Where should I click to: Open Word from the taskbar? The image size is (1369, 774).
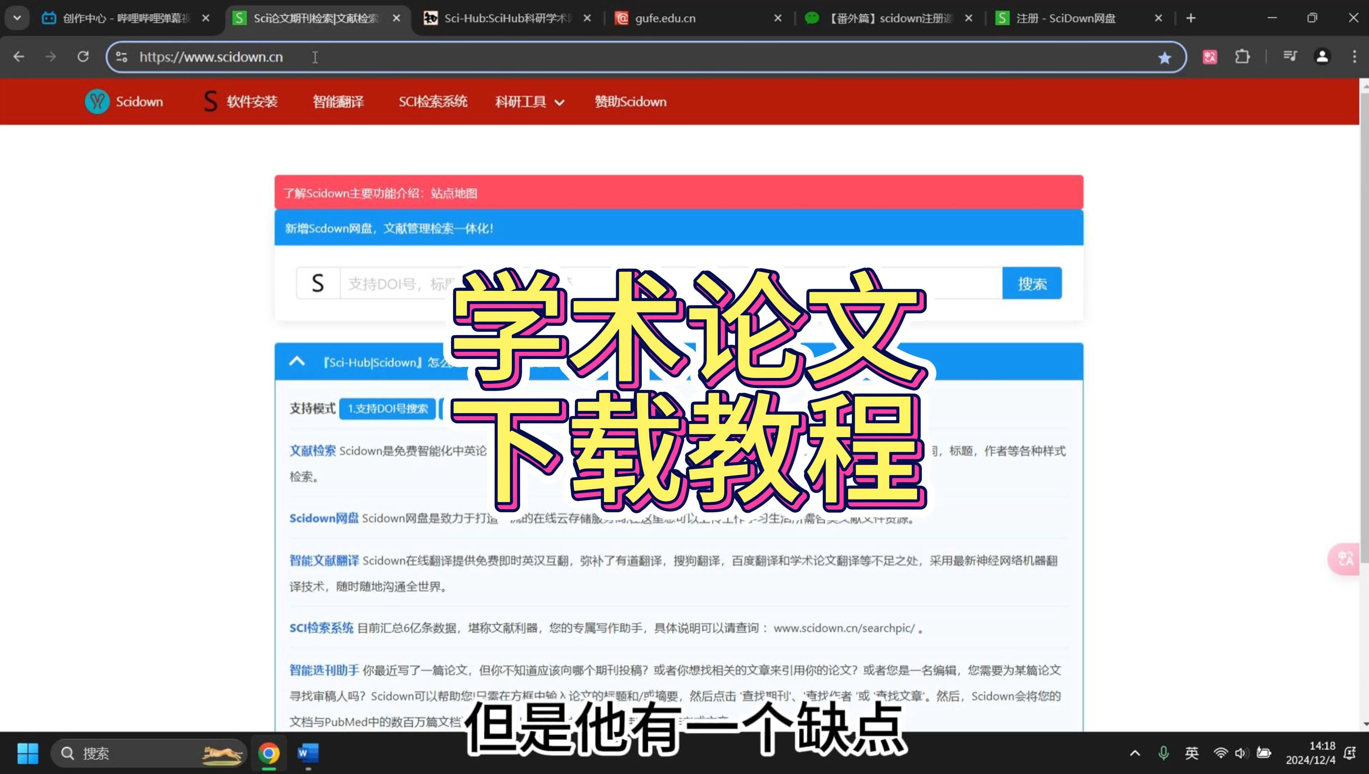tap(308, 753)
